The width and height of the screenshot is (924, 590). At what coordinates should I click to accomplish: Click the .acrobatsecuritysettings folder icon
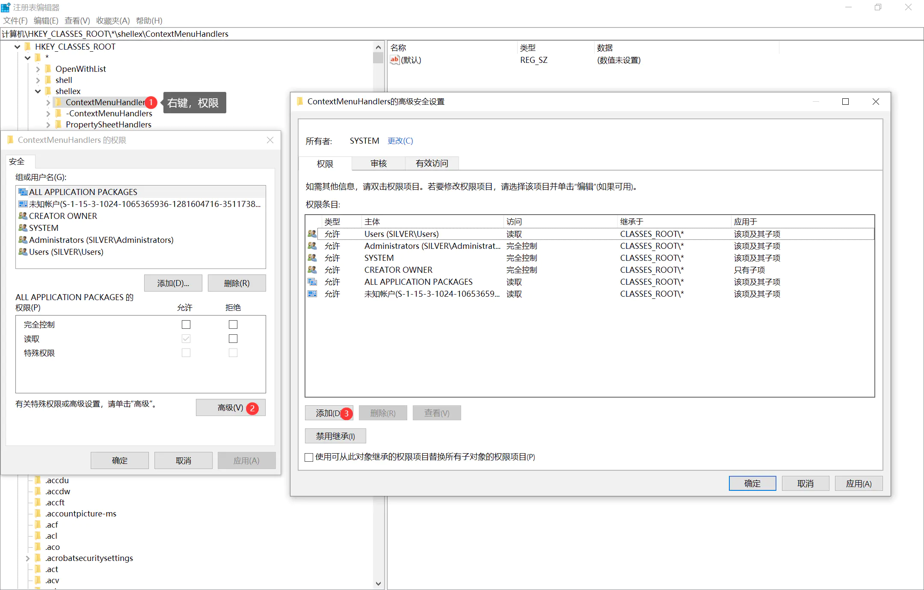[x=38, y=558]
